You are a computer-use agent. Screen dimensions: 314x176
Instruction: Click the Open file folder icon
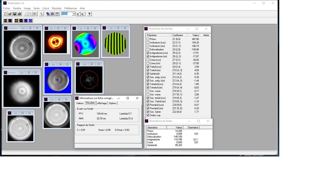point(10,14)
